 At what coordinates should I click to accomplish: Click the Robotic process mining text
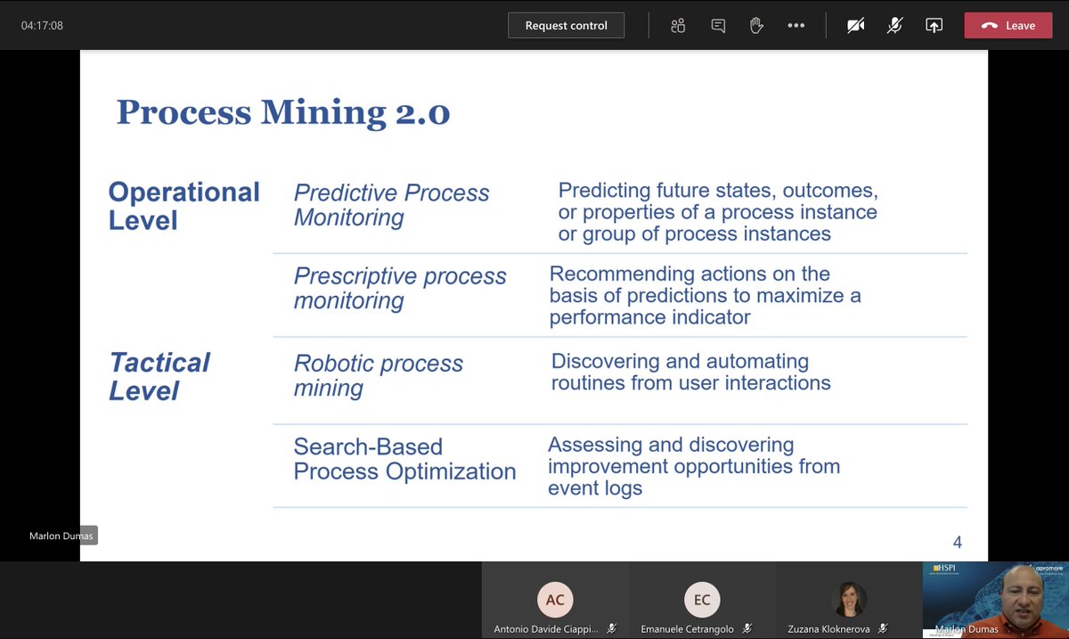click(x=379, y=375)
